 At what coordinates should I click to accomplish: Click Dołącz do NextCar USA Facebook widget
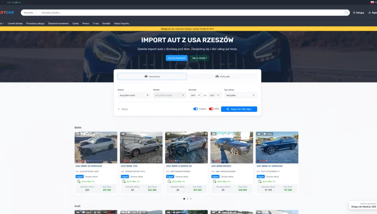[363, 205]
